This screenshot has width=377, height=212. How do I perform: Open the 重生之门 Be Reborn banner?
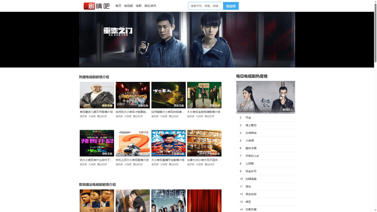click(x=187, y=40)
